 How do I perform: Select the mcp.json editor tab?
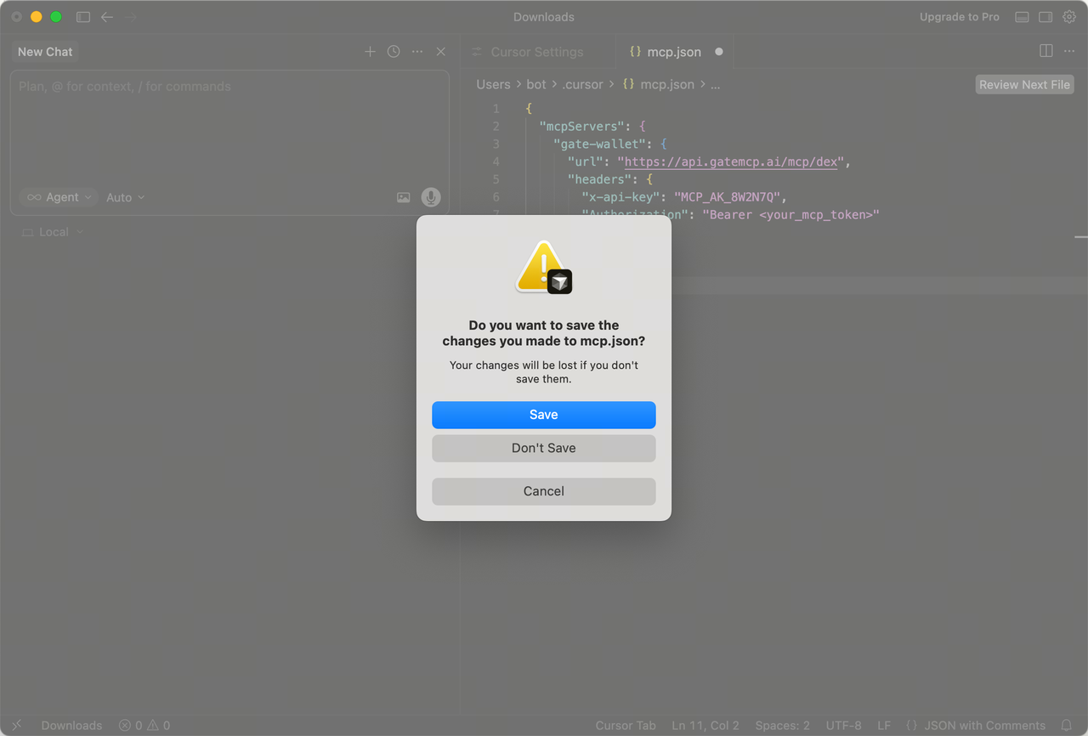coord(673,52)
